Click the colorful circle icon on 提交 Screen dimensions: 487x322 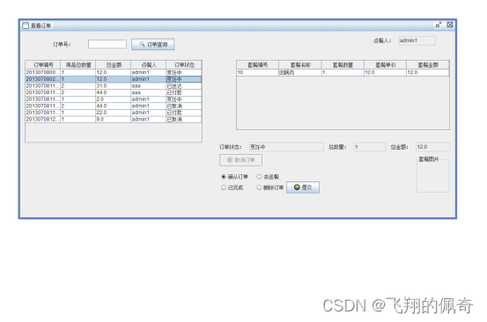point(297,187)
